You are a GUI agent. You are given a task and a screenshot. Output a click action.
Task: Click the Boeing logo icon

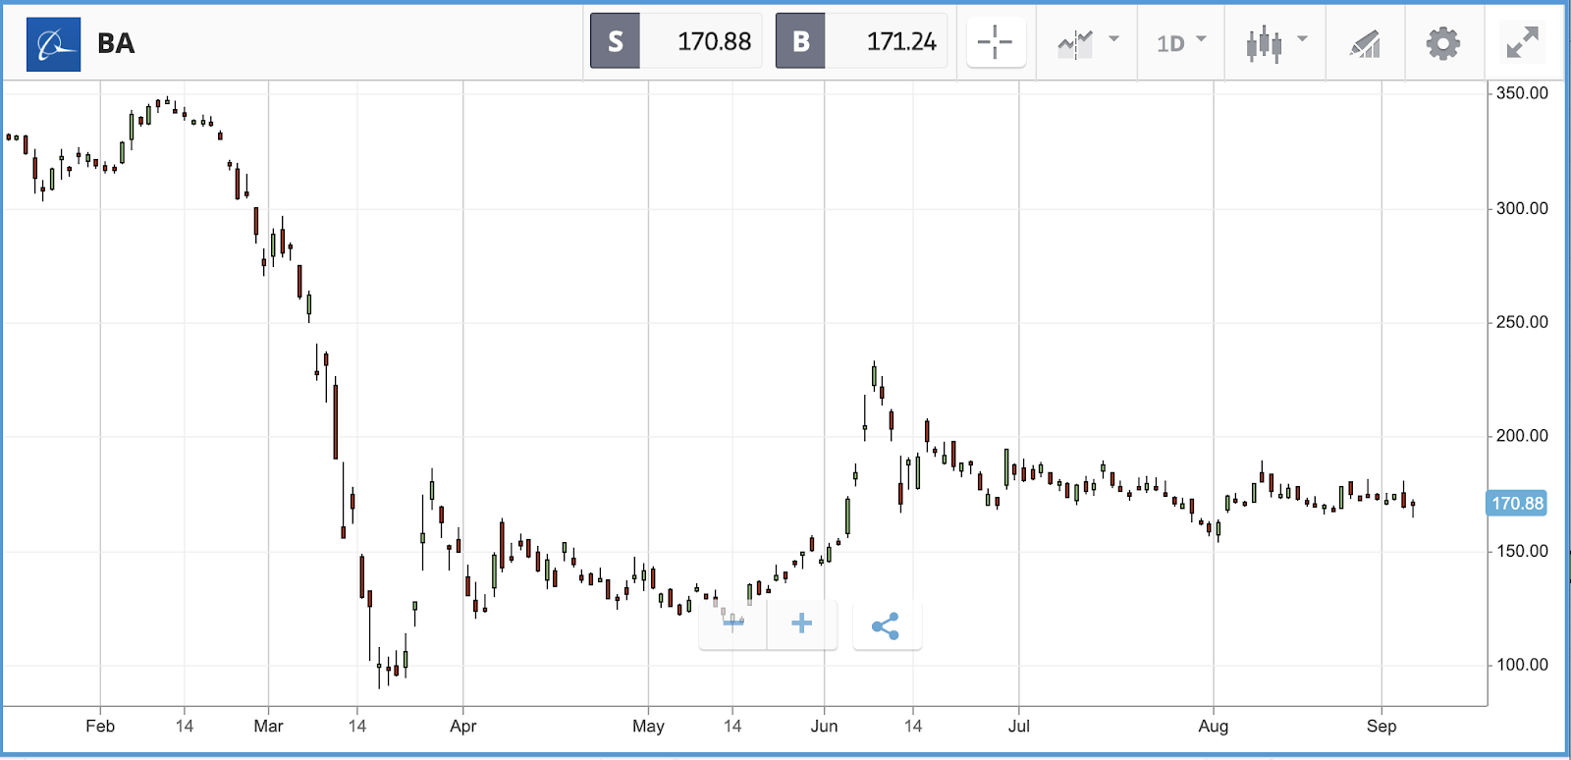pyautogui.click(x=54, y=44)
